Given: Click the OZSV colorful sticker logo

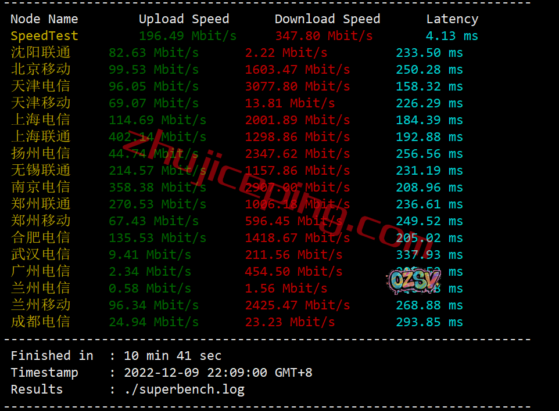Looking at the screenshot, I should coord(414,280).
